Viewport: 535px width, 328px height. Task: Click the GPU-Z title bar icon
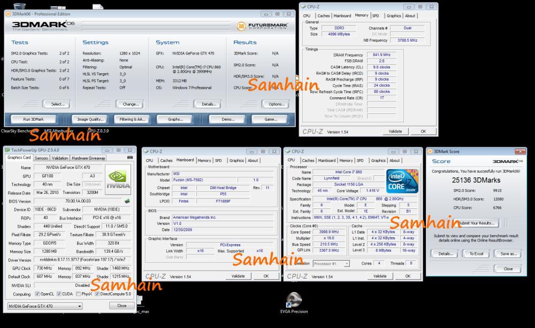[x=7, y=150]
